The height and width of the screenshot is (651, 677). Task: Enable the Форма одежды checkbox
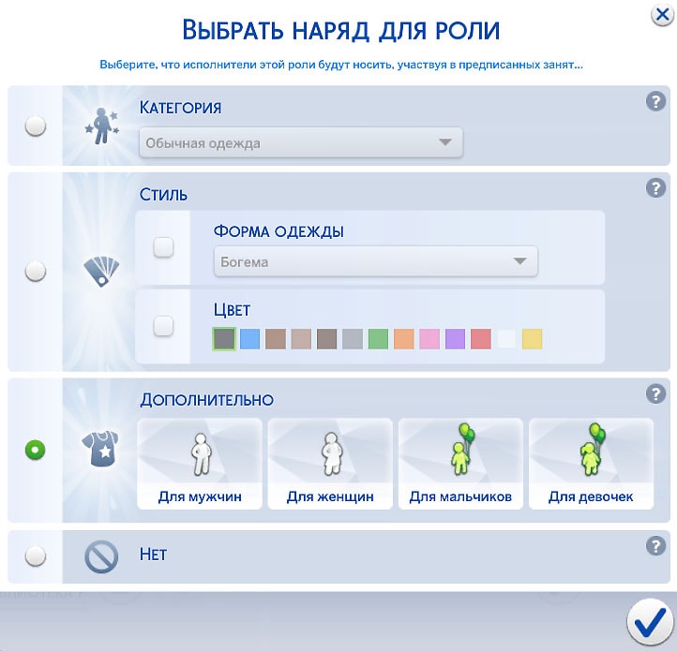[163, 247]
